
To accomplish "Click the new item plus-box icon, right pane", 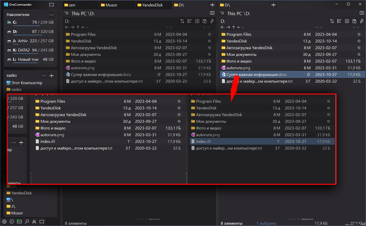I will 347,21.
